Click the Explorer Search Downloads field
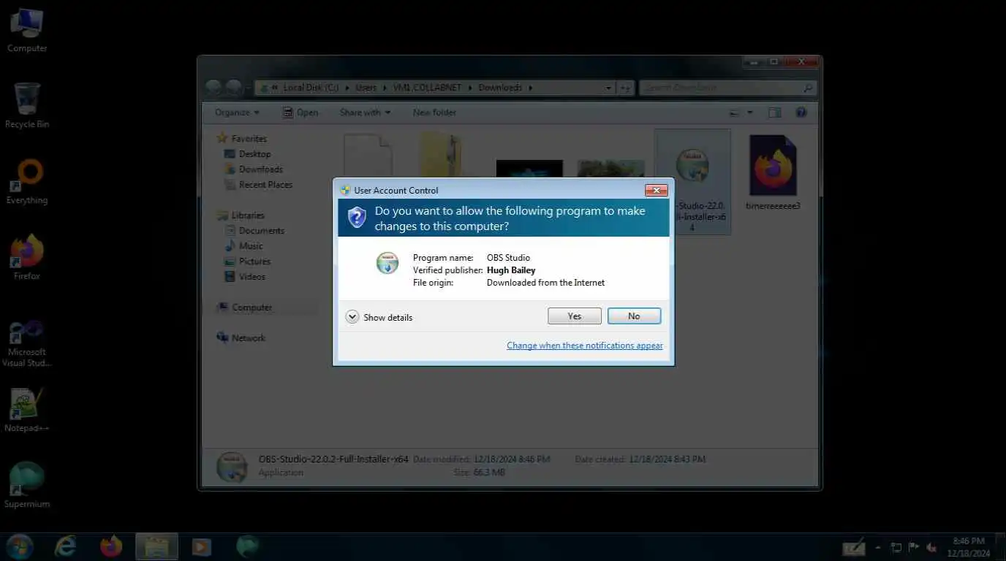This screenshot has height=561, width=1006. pyautogui.click(x=727, y=88)
